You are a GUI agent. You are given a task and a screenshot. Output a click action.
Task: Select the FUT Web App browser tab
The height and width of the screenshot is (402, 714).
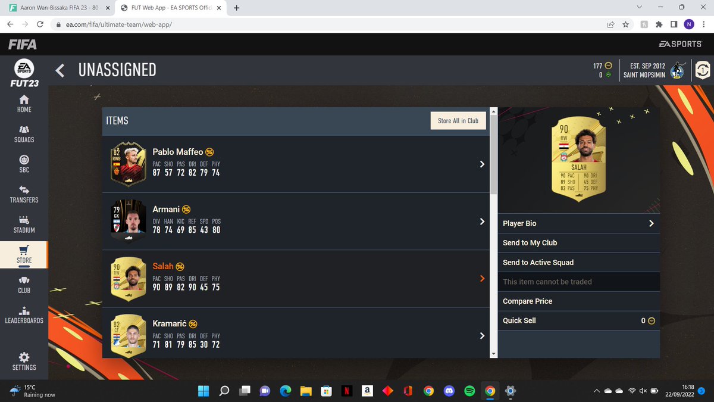[170, 8]
